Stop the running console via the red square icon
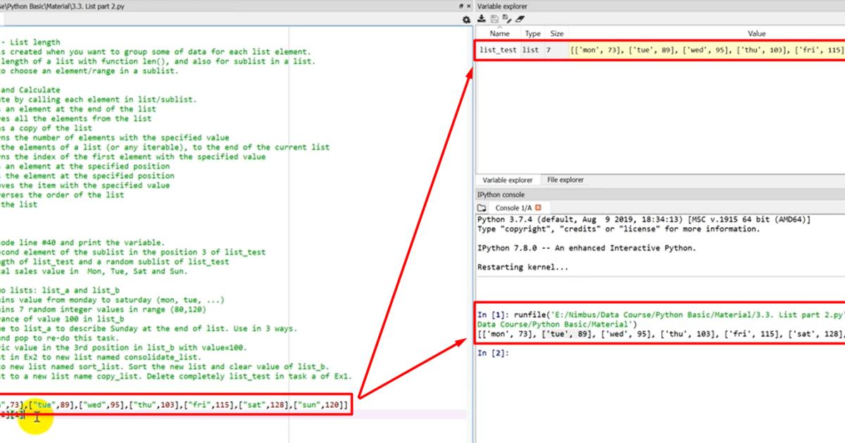This screenshot has width=845, height=443. click(537, 207)
